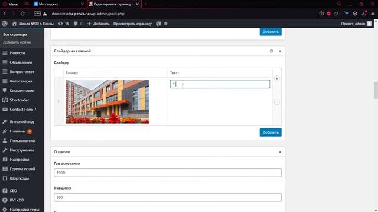Add slider row with plus icon
The height and width of the screenshot is (212, 378).
(x=277, y=78)
